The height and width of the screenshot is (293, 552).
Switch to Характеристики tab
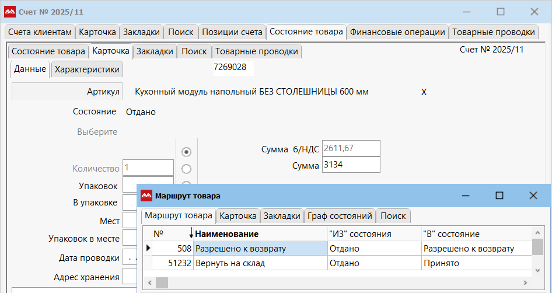click(x=87, y=69)
